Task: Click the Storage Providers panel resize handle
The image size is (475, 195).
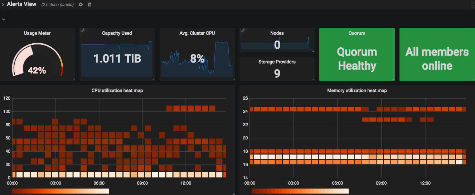Action: (x=313, y=79)
